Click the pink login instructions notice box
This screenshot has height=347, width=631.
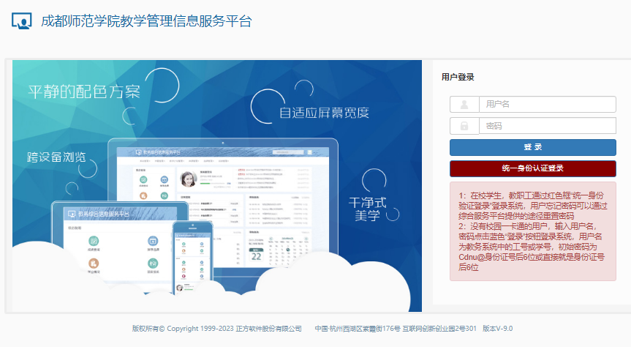(532, 231)
